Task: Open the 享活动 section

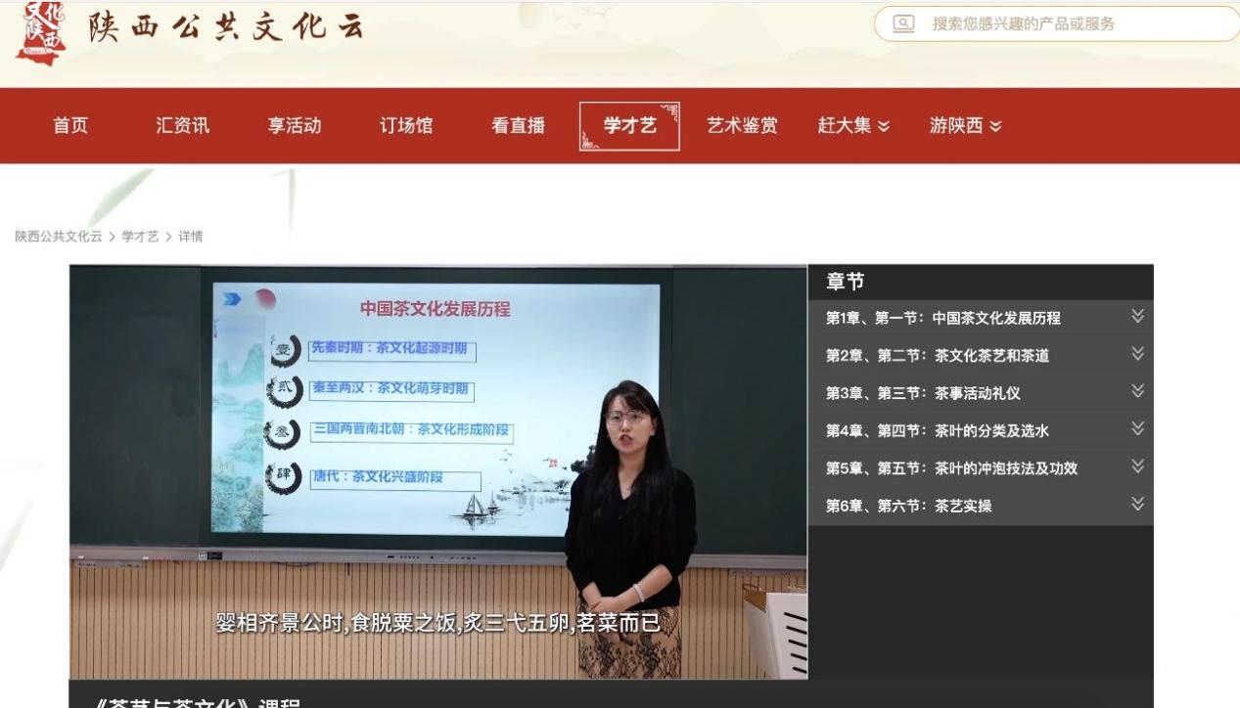Action: tap(295, 125)
